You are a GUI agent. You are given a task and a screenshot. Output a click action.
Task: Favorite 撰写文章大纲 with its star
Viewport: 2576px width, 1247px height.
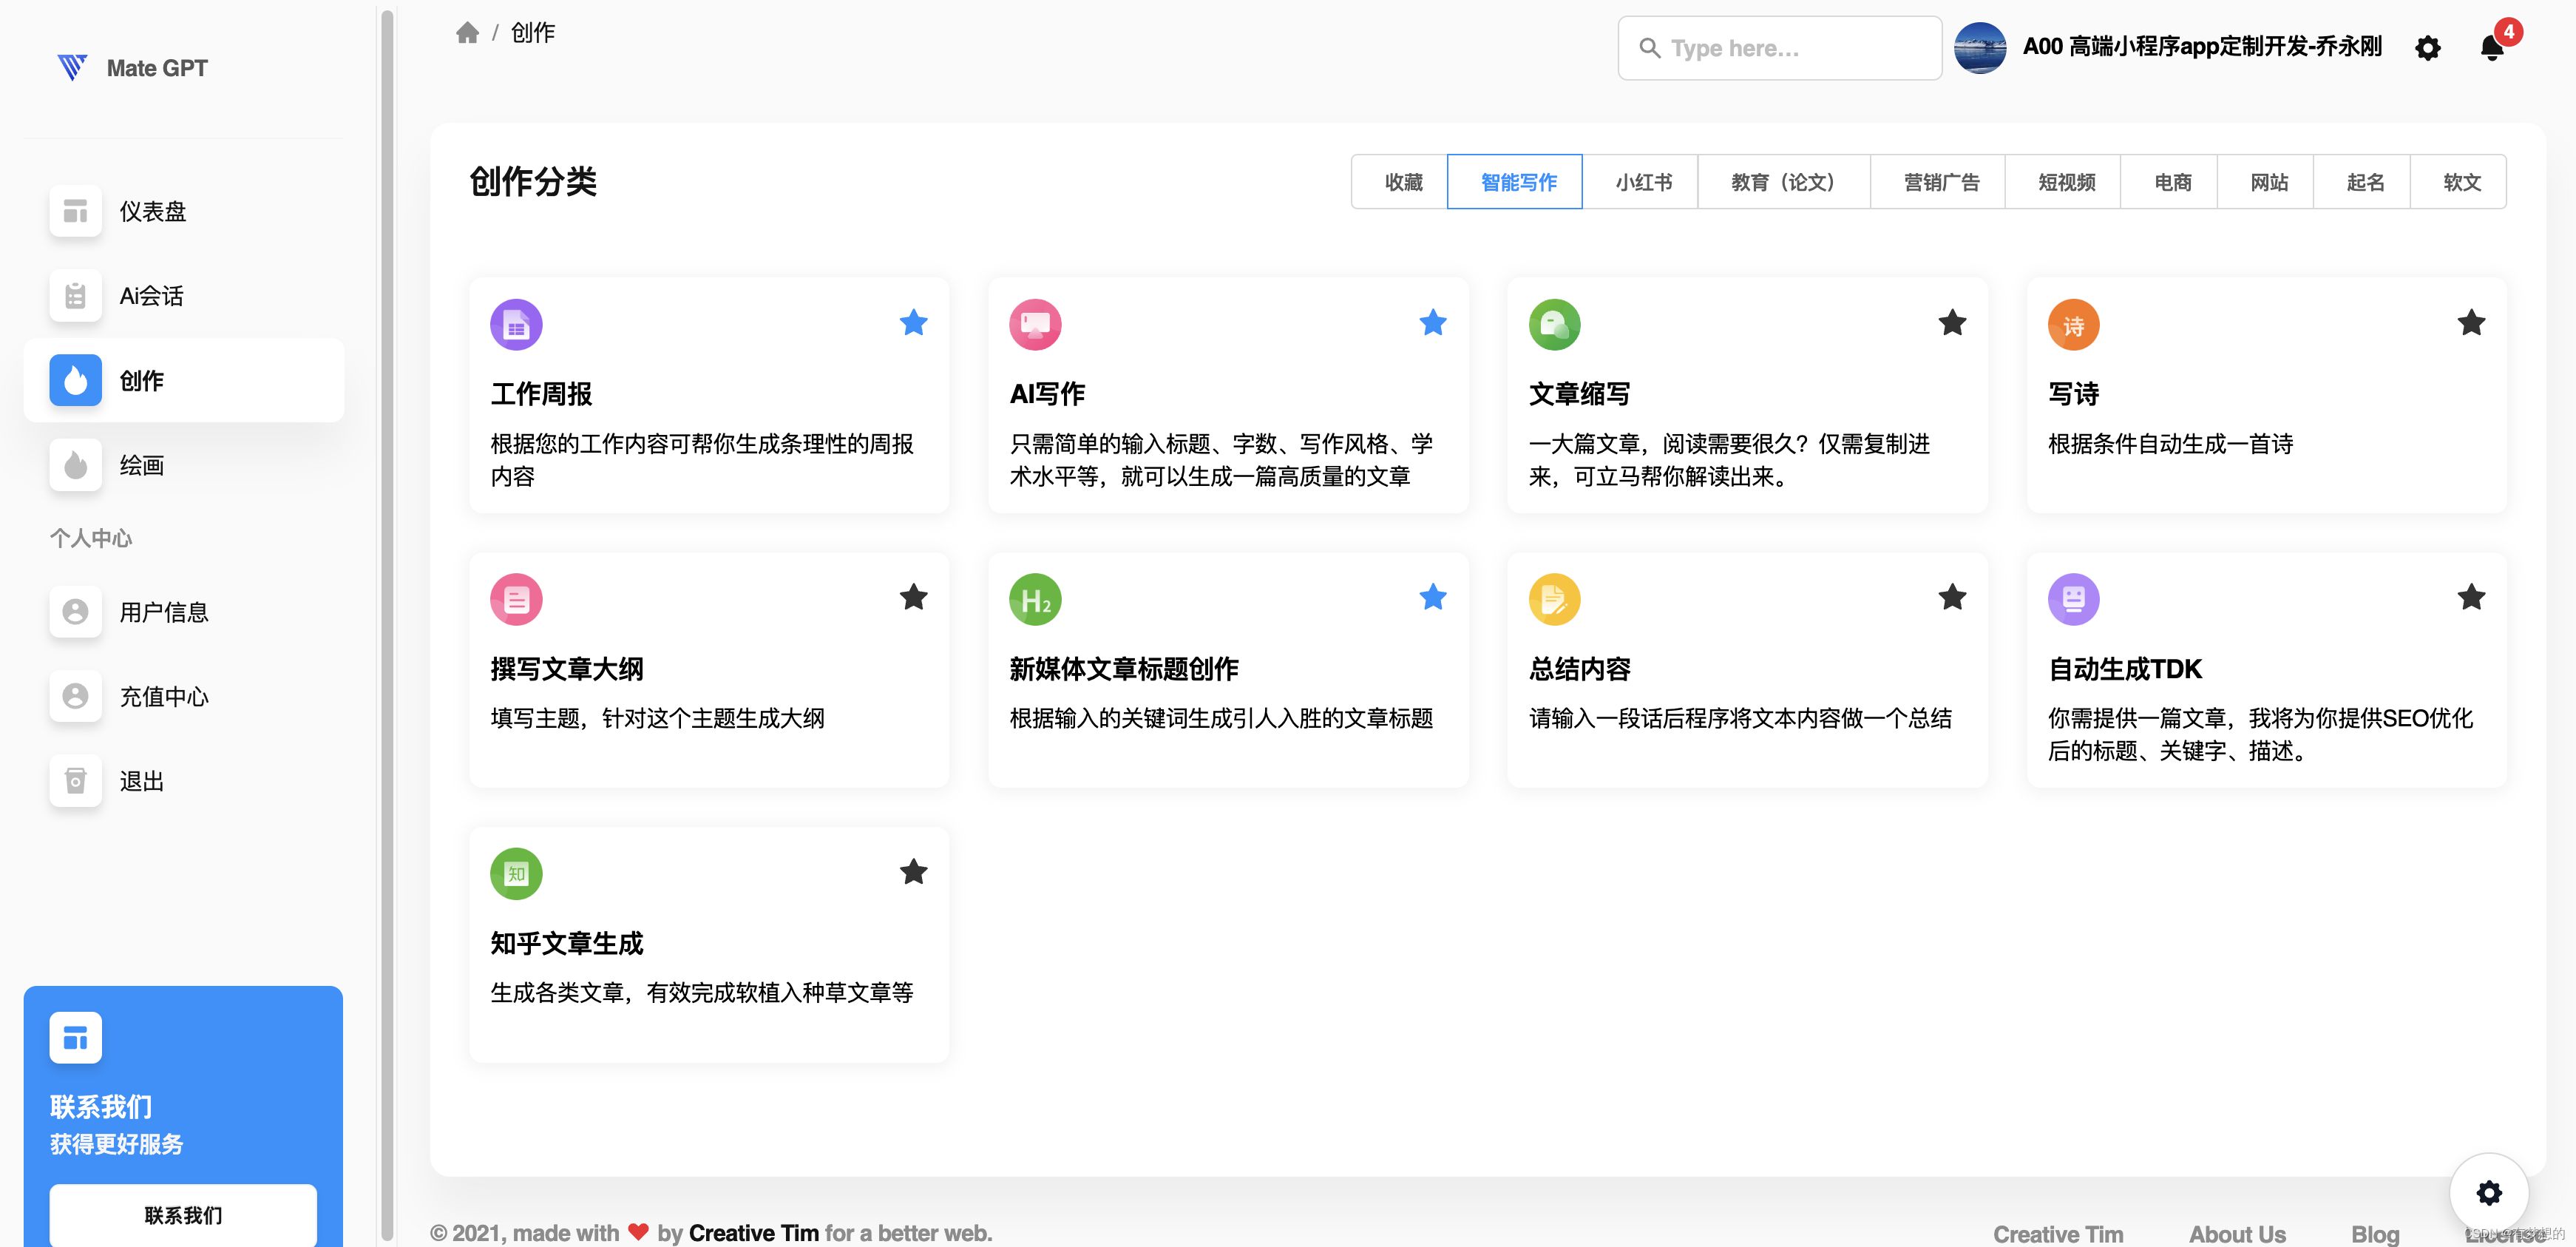coord(913,597)
